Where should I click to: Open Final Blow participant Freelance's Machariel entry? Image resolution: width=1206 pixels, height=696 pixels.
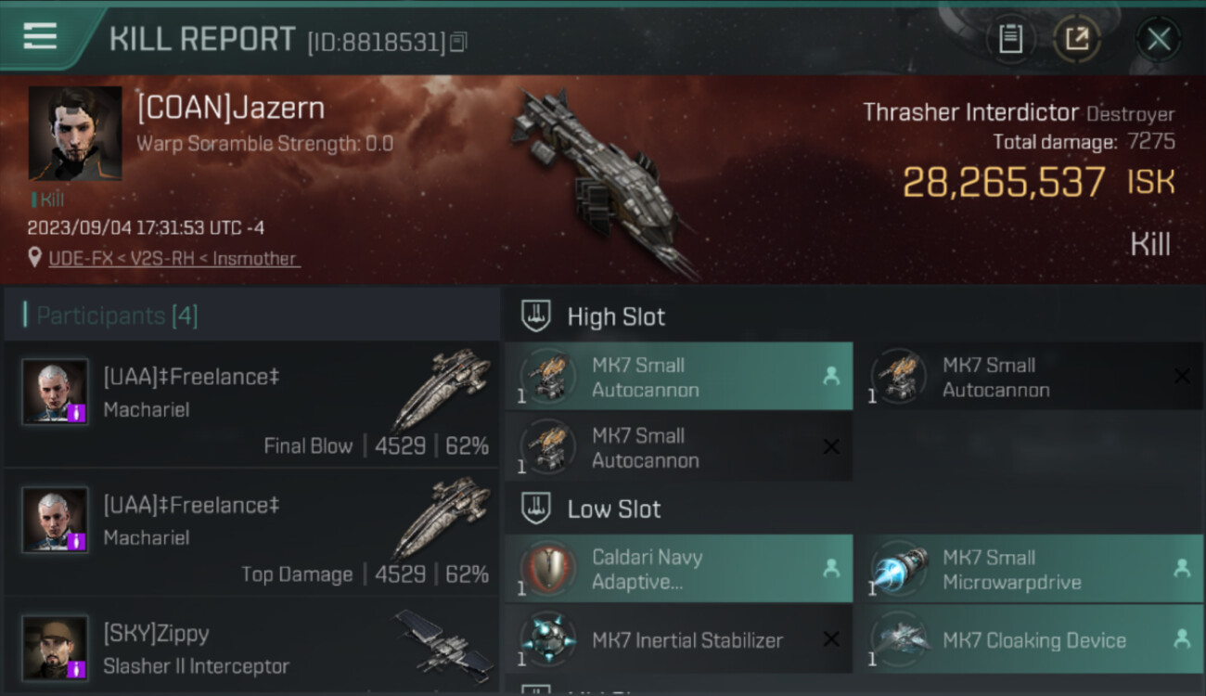(x=251, y=405)
